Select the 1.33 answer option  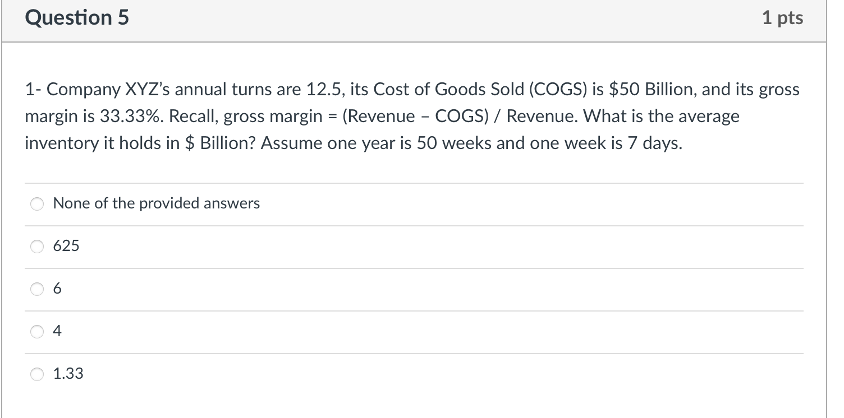(x=36, y=374)
